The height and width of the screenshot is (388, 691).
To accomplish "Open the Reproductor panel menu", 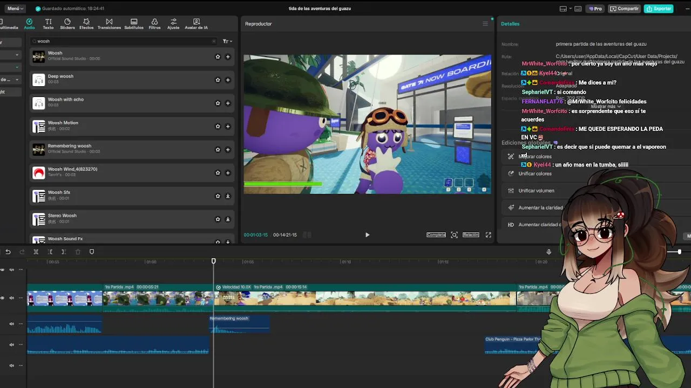I will coord(485,24).
